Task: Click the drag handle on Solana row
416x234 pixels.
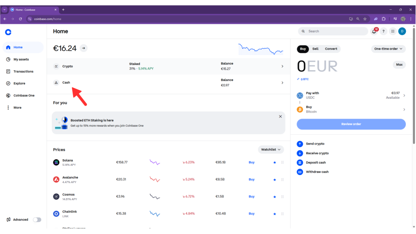Action: coord(283,162)
